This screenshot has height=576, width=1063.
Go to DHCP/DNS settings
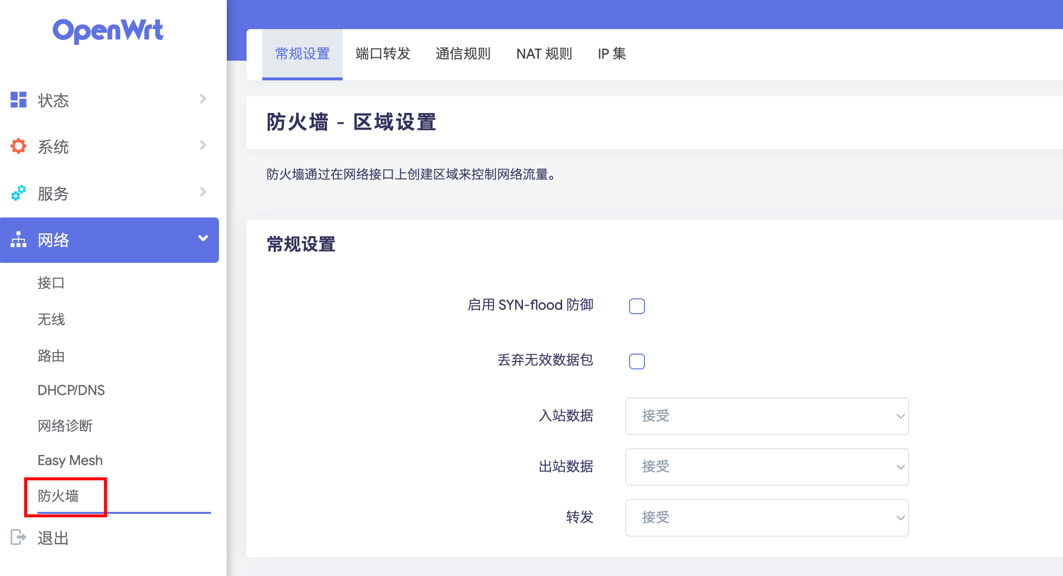[71, 390]
